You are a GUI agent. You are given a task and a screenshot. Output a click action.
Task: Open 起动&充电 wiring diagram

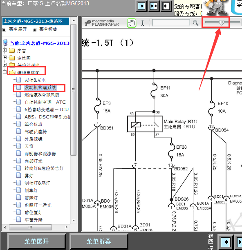pyautogui.click(x=35, y=80)
